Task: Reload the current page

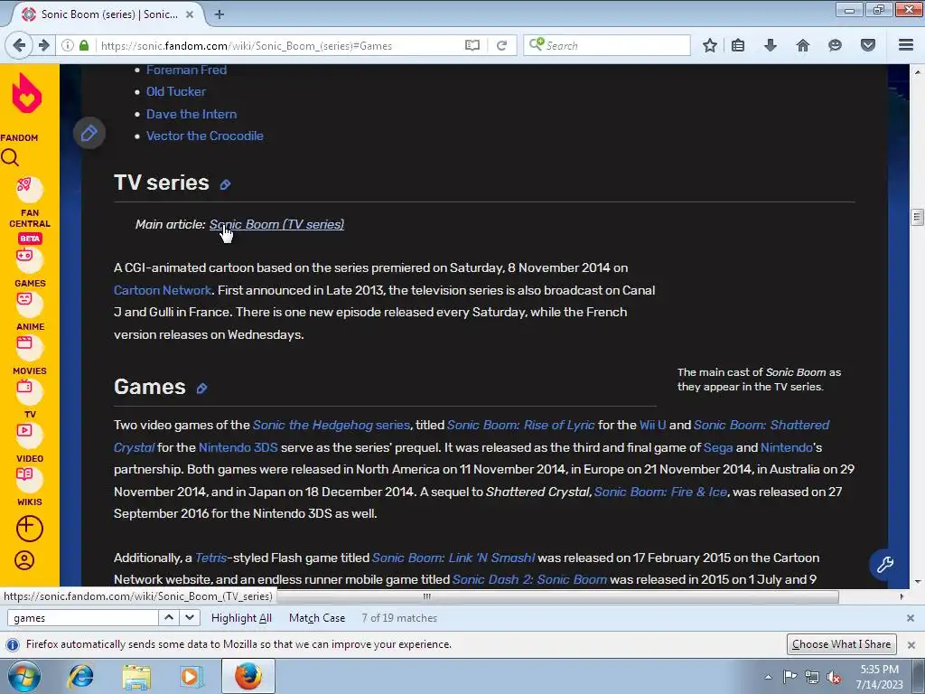Action: pyautogui.click(x=502, y=45)
